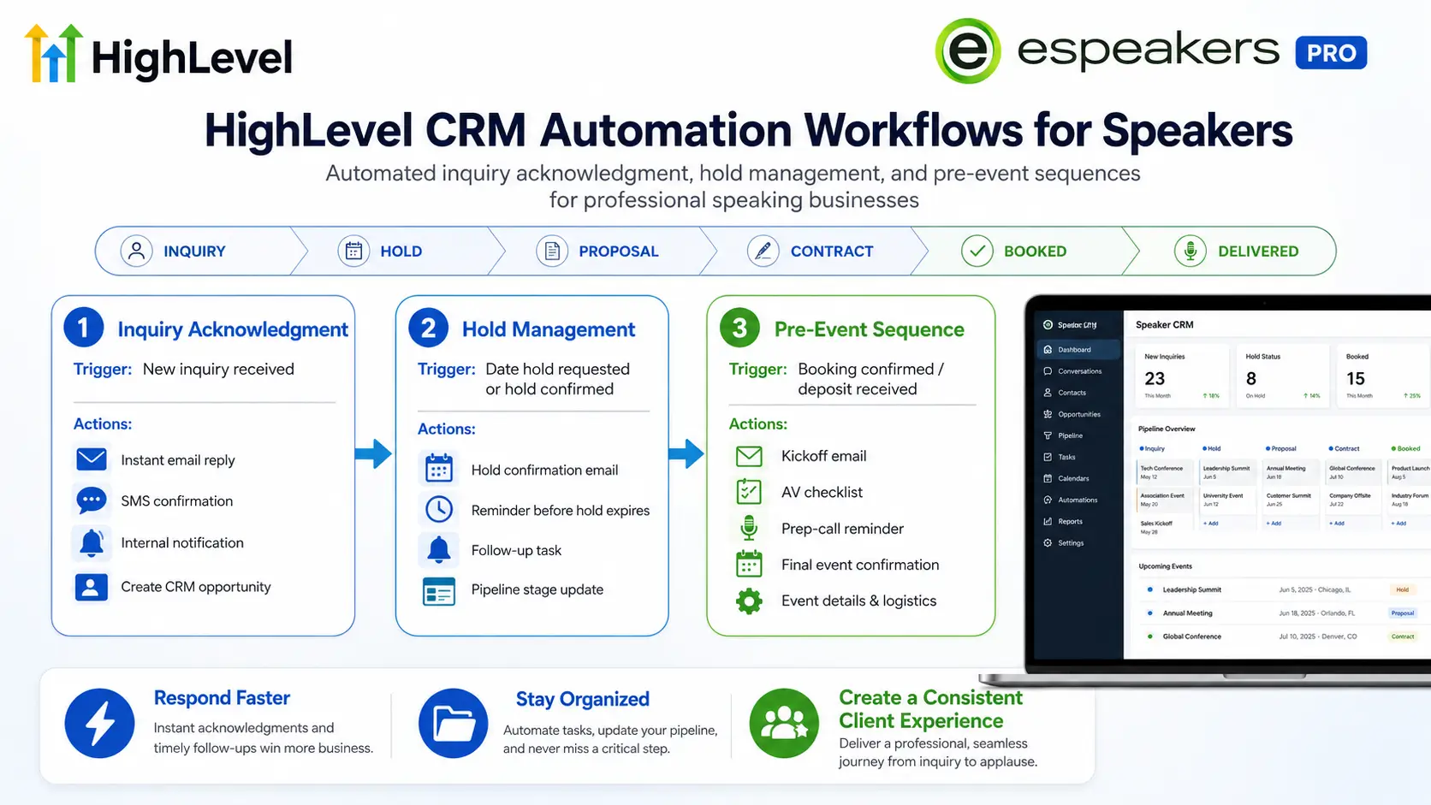This screenshot has width=1431, height=805.
Task: Open the Tech Conference pipeline card
Action: 1163,472
